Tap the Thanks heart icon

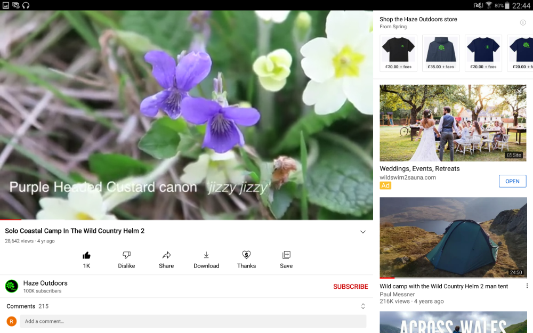[x=246, y=255]
